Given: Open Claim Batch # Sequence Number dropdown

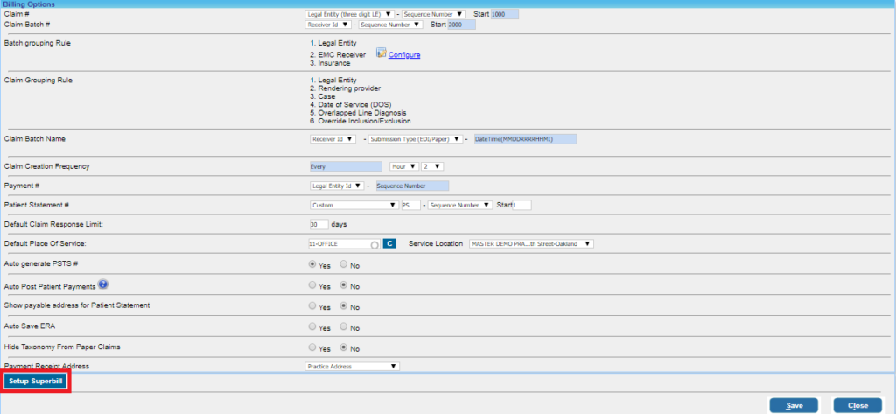Looking at the screenshot, I should click(x=390, y=25).
